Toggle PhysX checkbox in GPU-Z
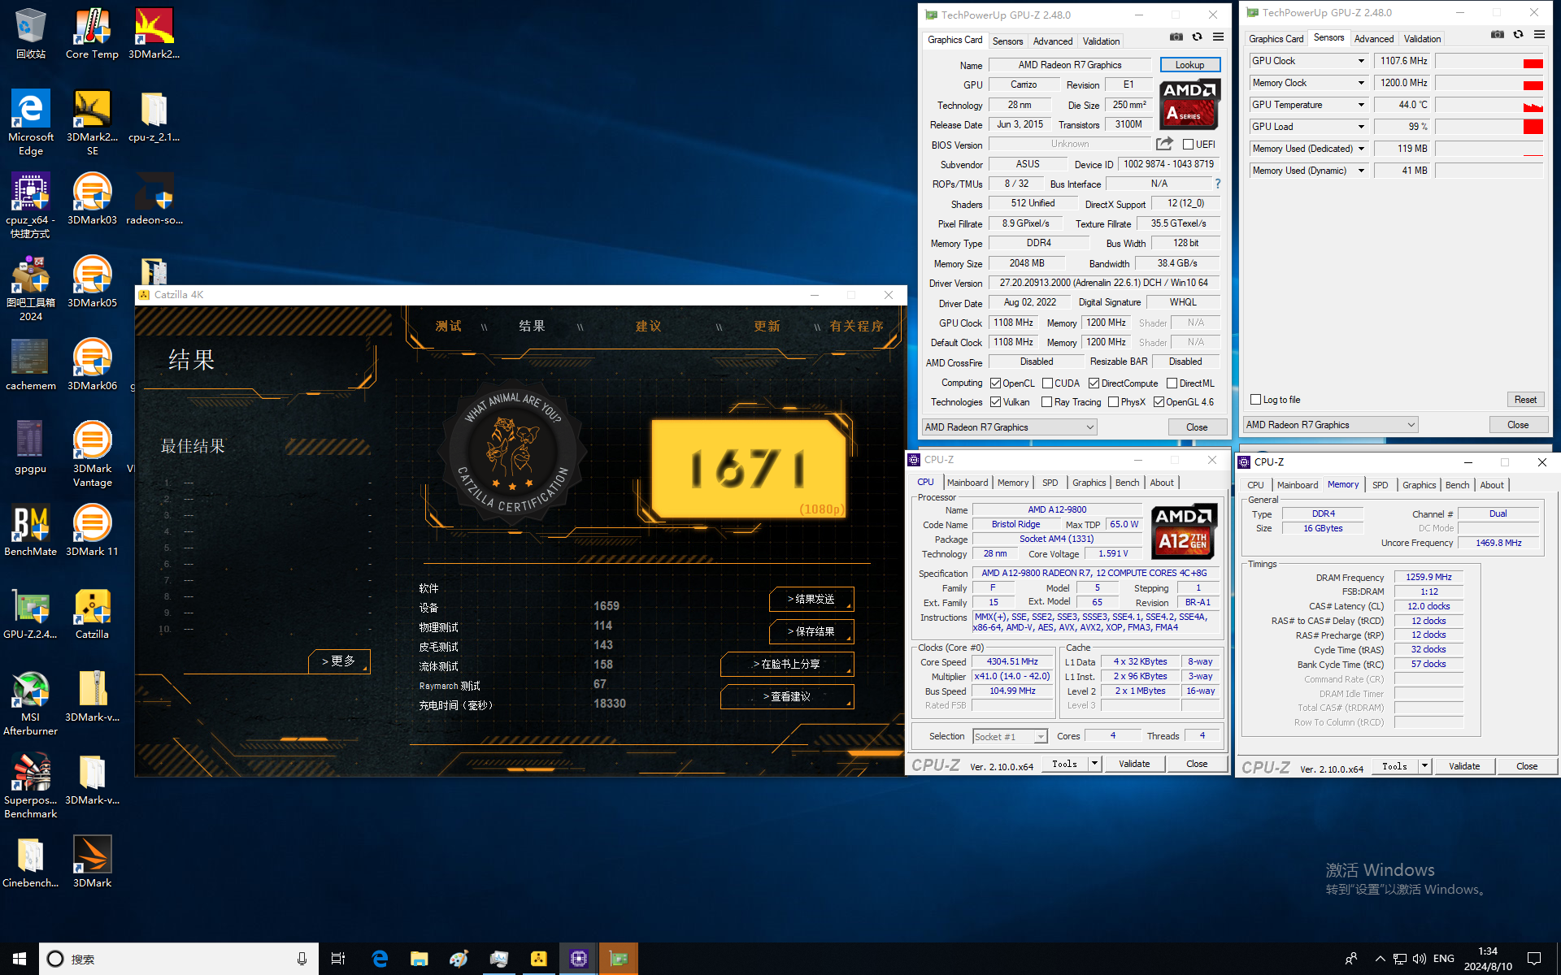This screenshot has height=975, width=1561. pyautogui.click(x=1113, y=402)
